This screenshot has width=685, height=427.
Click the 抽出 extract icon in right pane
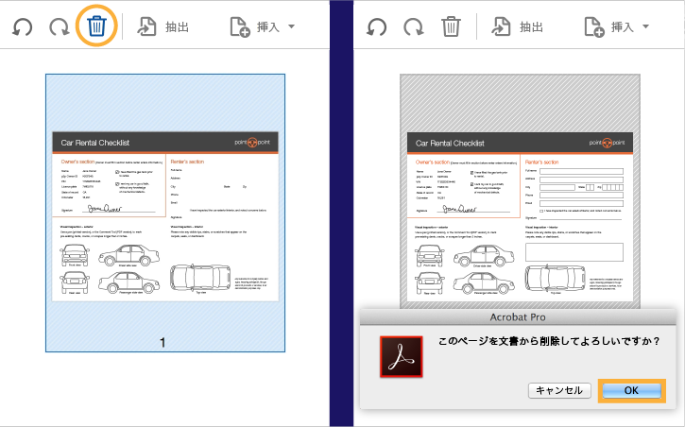(x=501, y=26)
